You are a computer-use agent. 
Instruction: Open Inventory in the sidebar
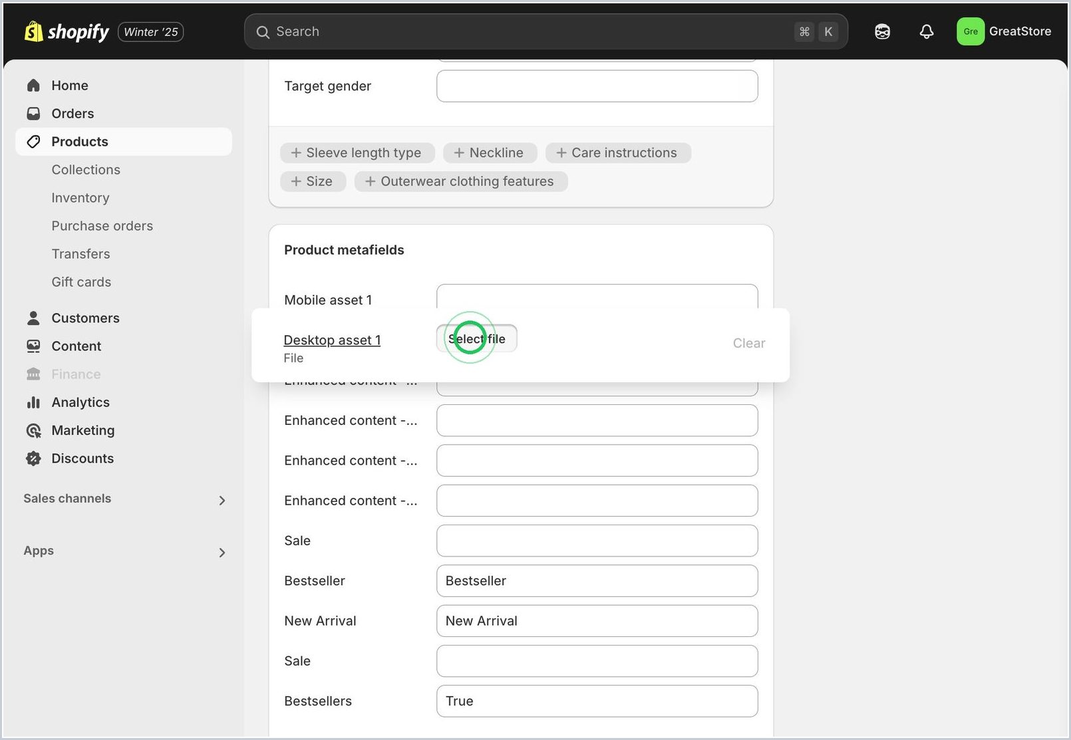pyautogui.click(x=80, y=197)
